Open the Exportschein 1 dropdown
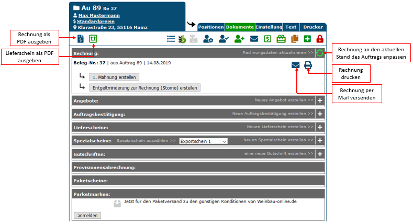Viewport: 413px width, 224px height. click(x=203, y=141)
